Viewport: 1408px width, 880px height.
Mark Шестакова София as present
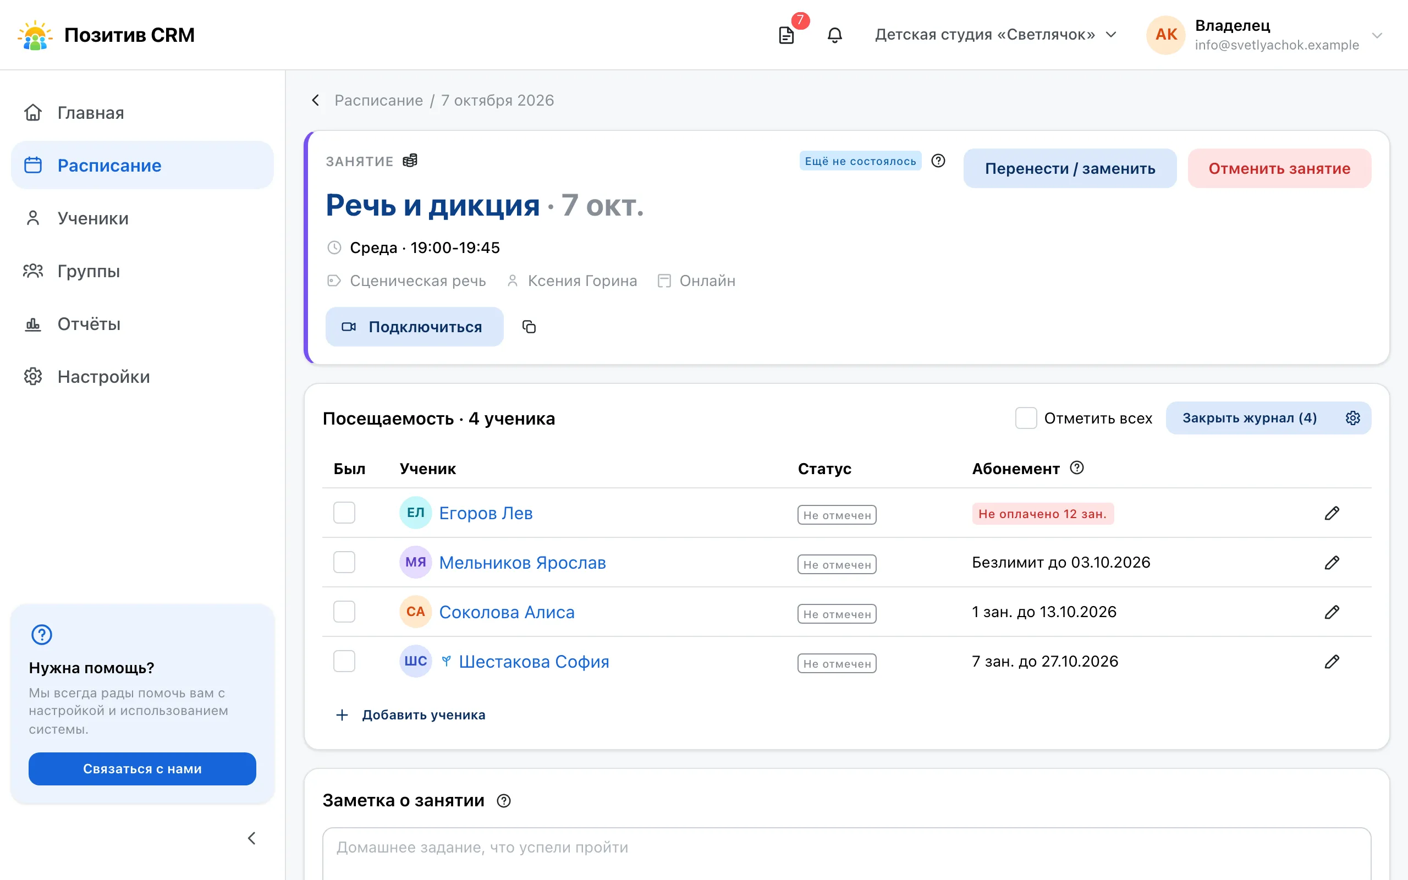pos(344,661)
